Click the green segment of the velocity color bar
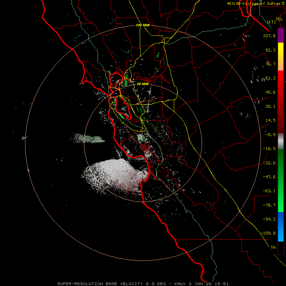286x286 pixels. click(281, 180)
